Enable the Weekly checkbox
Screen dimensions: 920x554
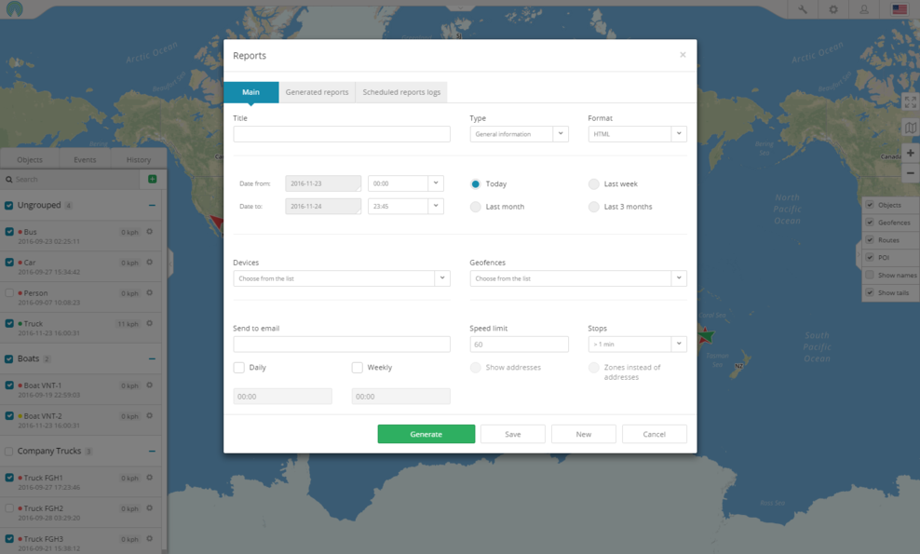(358, 368)
